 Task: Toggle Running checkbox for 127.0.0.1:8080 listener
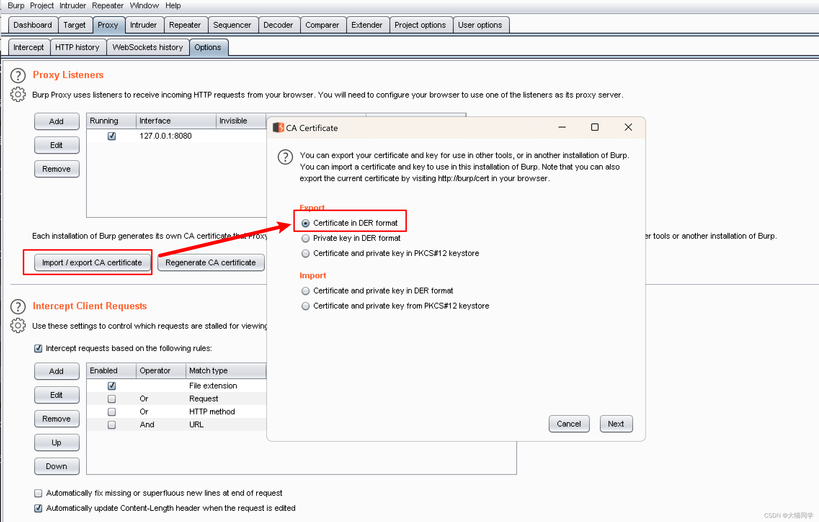pyautogui.click(x=112, y=136)
